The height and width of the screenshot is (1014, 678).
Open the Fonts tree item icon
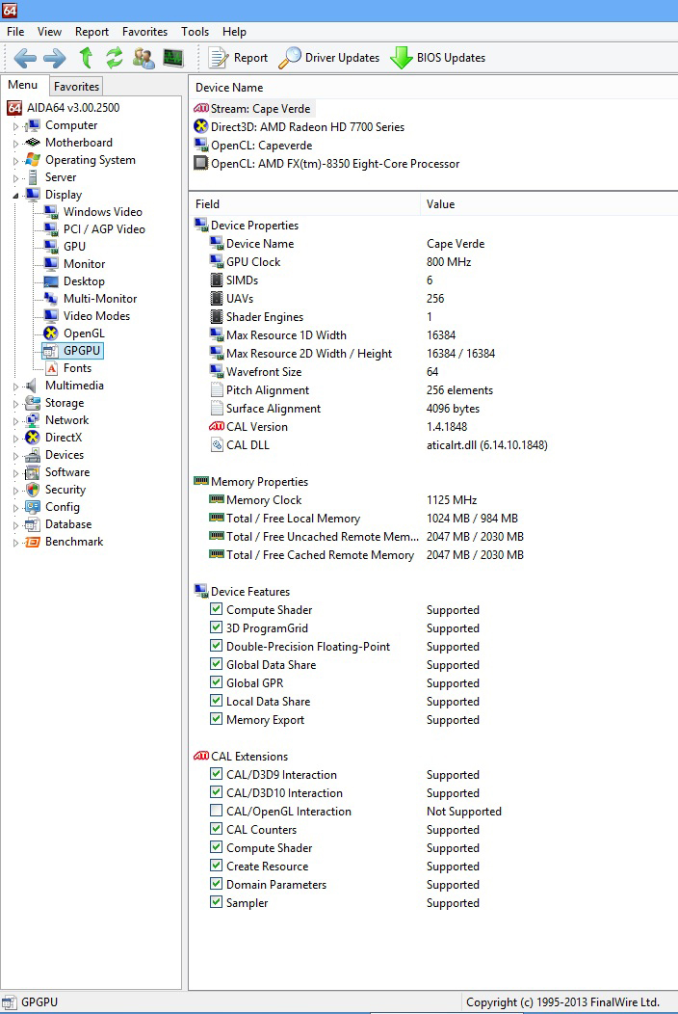point(52,368)
